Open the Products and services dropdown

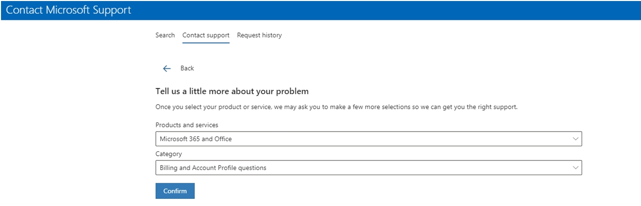[x=369, y=139]
